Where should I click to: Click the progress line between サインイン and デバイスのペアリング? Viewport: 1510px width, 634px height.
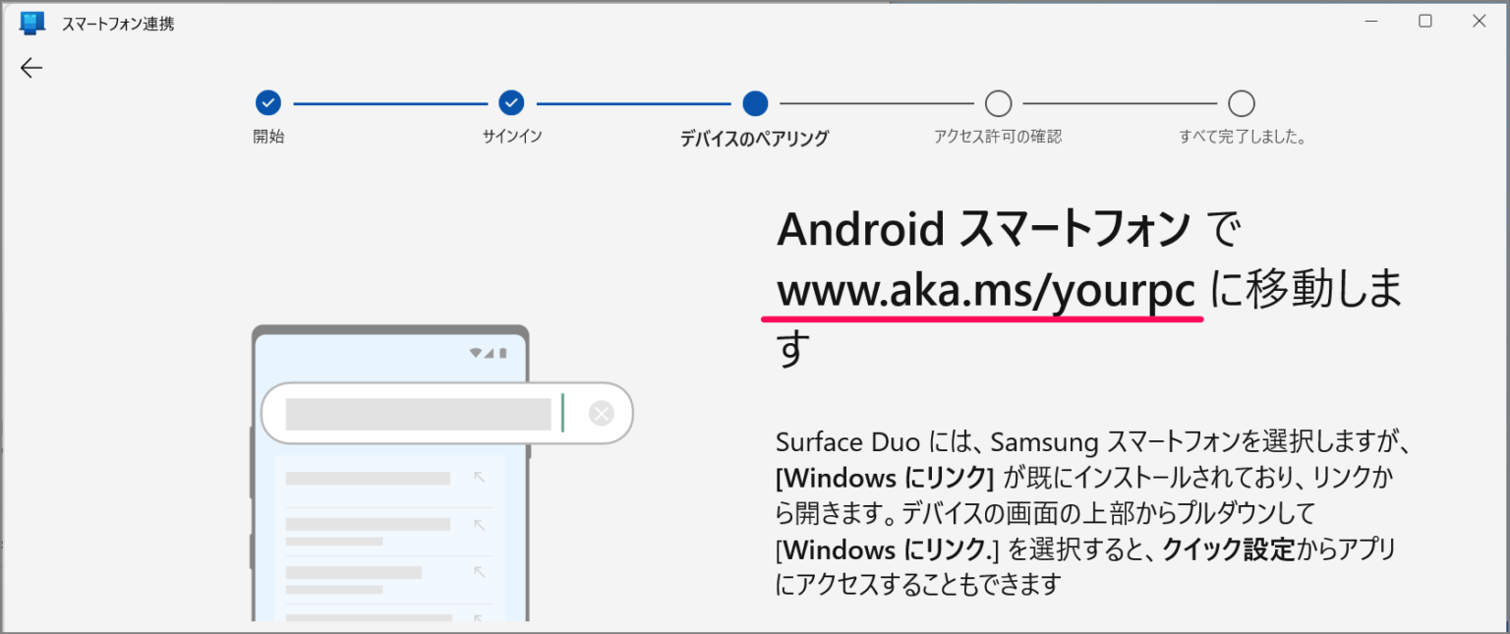coord(633,103)
